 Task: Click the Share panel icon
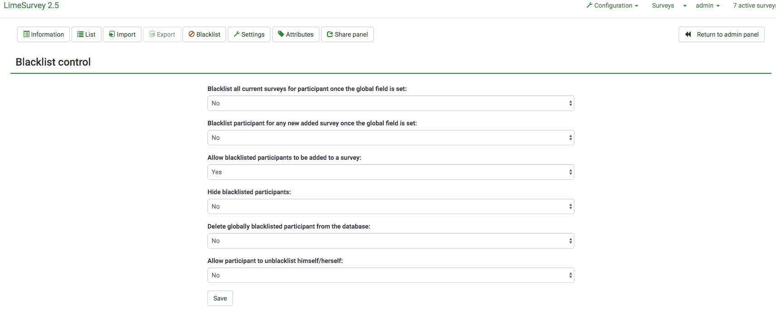click(330, 34)
